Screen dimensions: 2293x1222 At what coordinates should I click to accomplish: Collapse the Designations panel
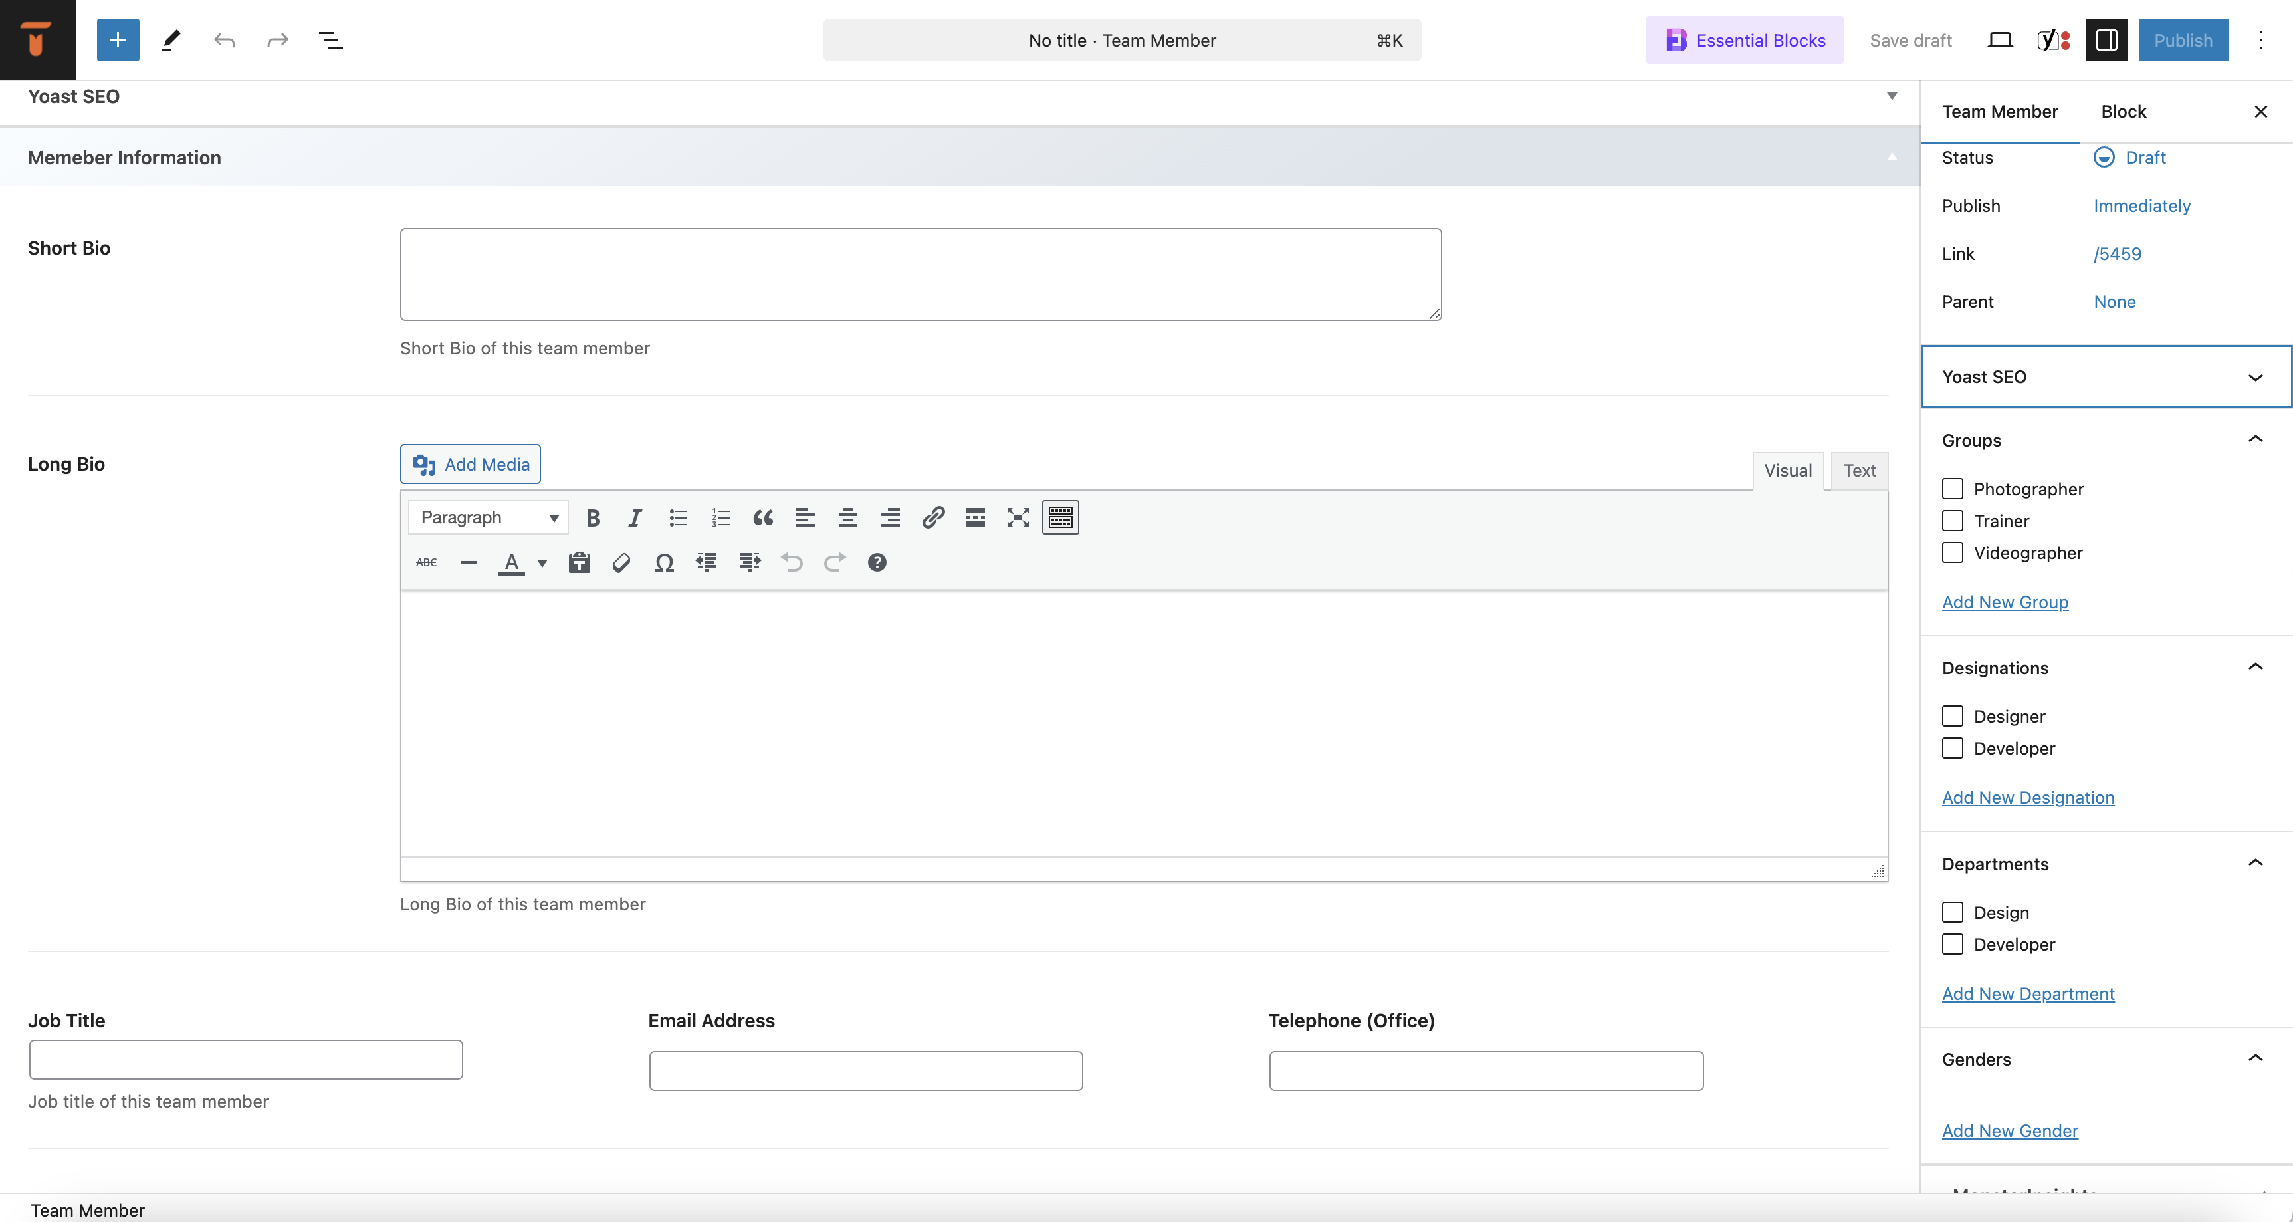[x=2254, y=667]
